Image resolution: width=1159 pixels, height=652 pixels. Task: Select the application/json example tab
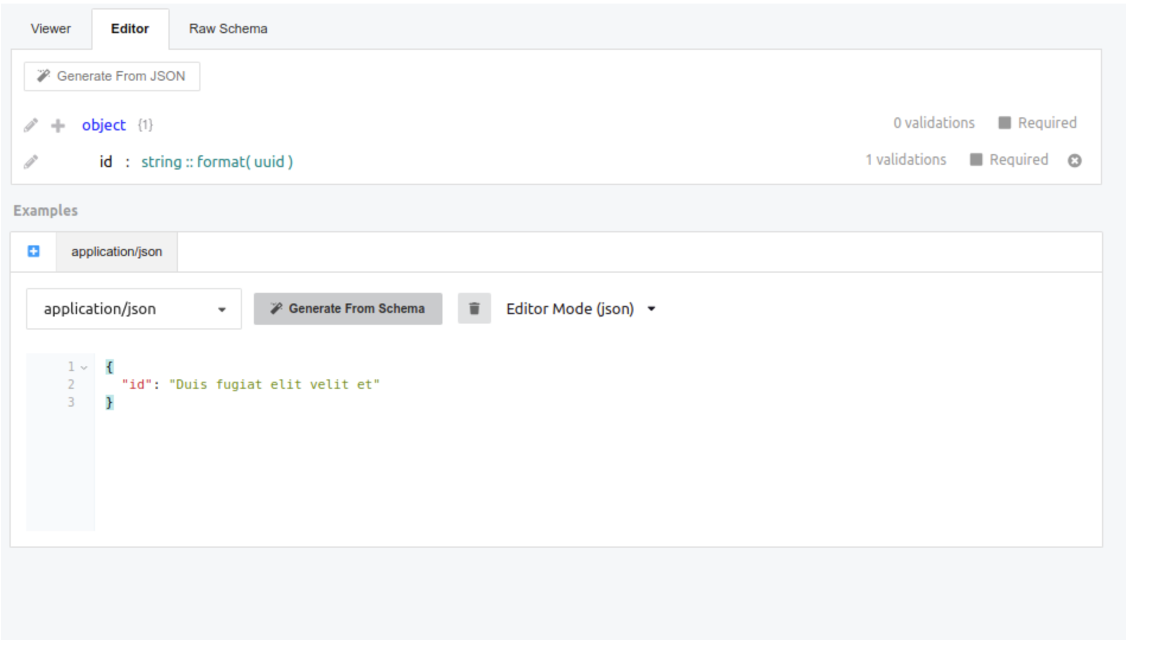(116, 251)
